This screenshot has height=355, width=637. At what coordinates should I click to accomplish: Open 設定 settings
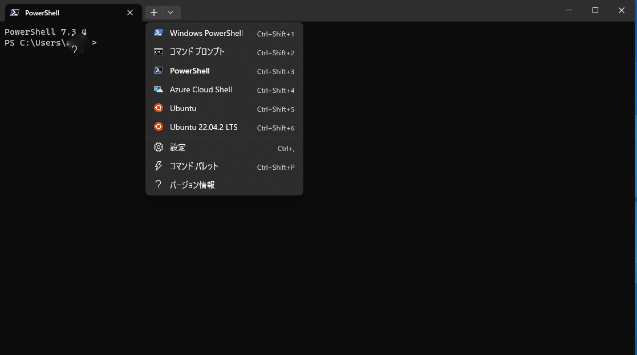[224, 148]
